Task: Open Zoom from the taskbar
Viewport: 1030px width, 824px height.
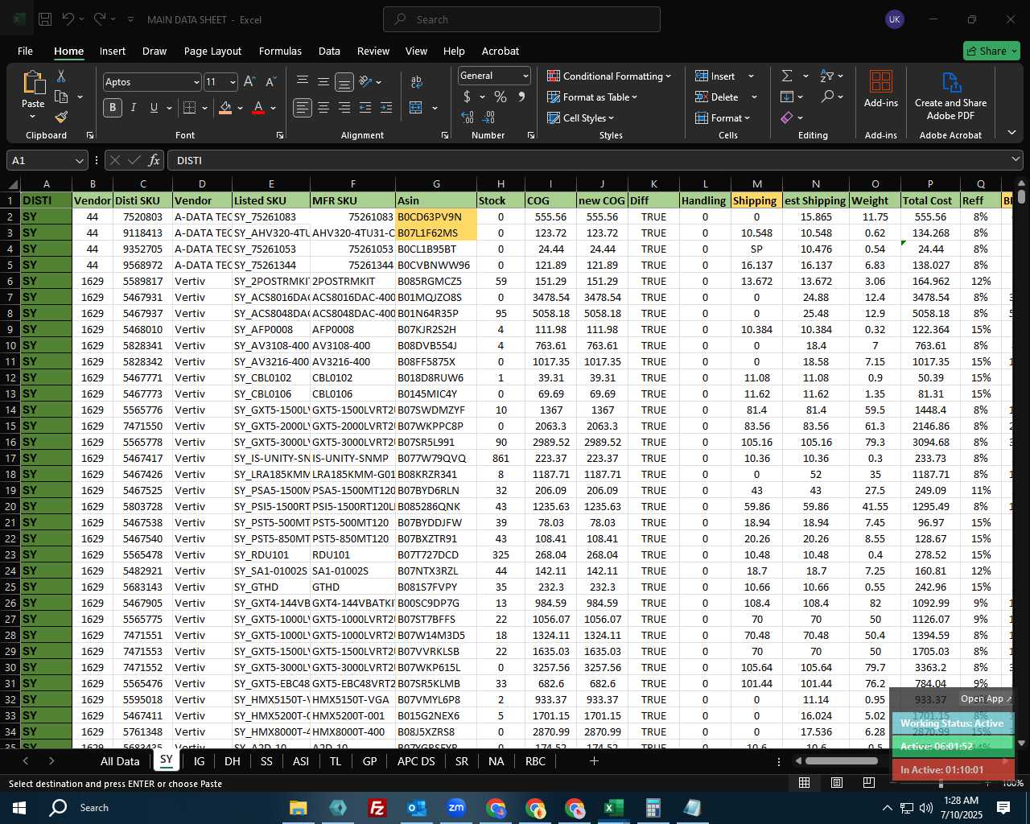Action: click(456, 808)
